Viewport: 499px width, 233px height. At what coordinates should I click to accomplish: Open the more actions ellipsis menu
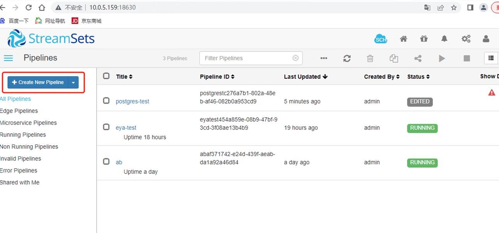[x=324, y=58]
